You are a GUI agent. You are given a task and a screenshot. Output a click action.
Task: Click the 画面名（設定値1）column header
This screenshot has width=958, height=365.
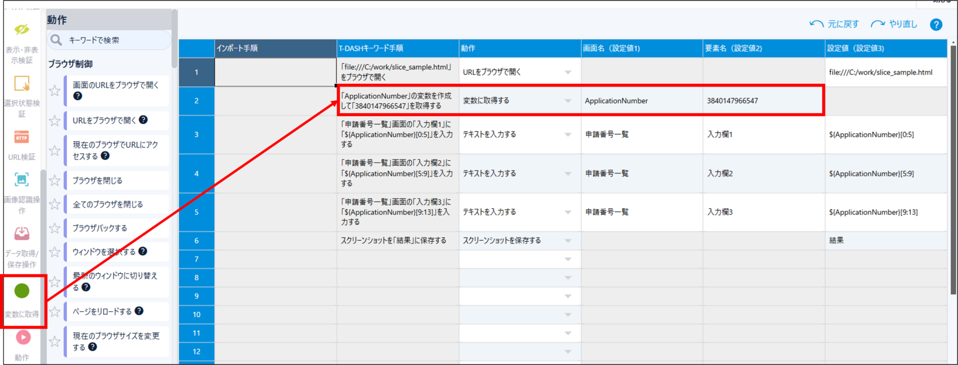(x=642, y=48)
